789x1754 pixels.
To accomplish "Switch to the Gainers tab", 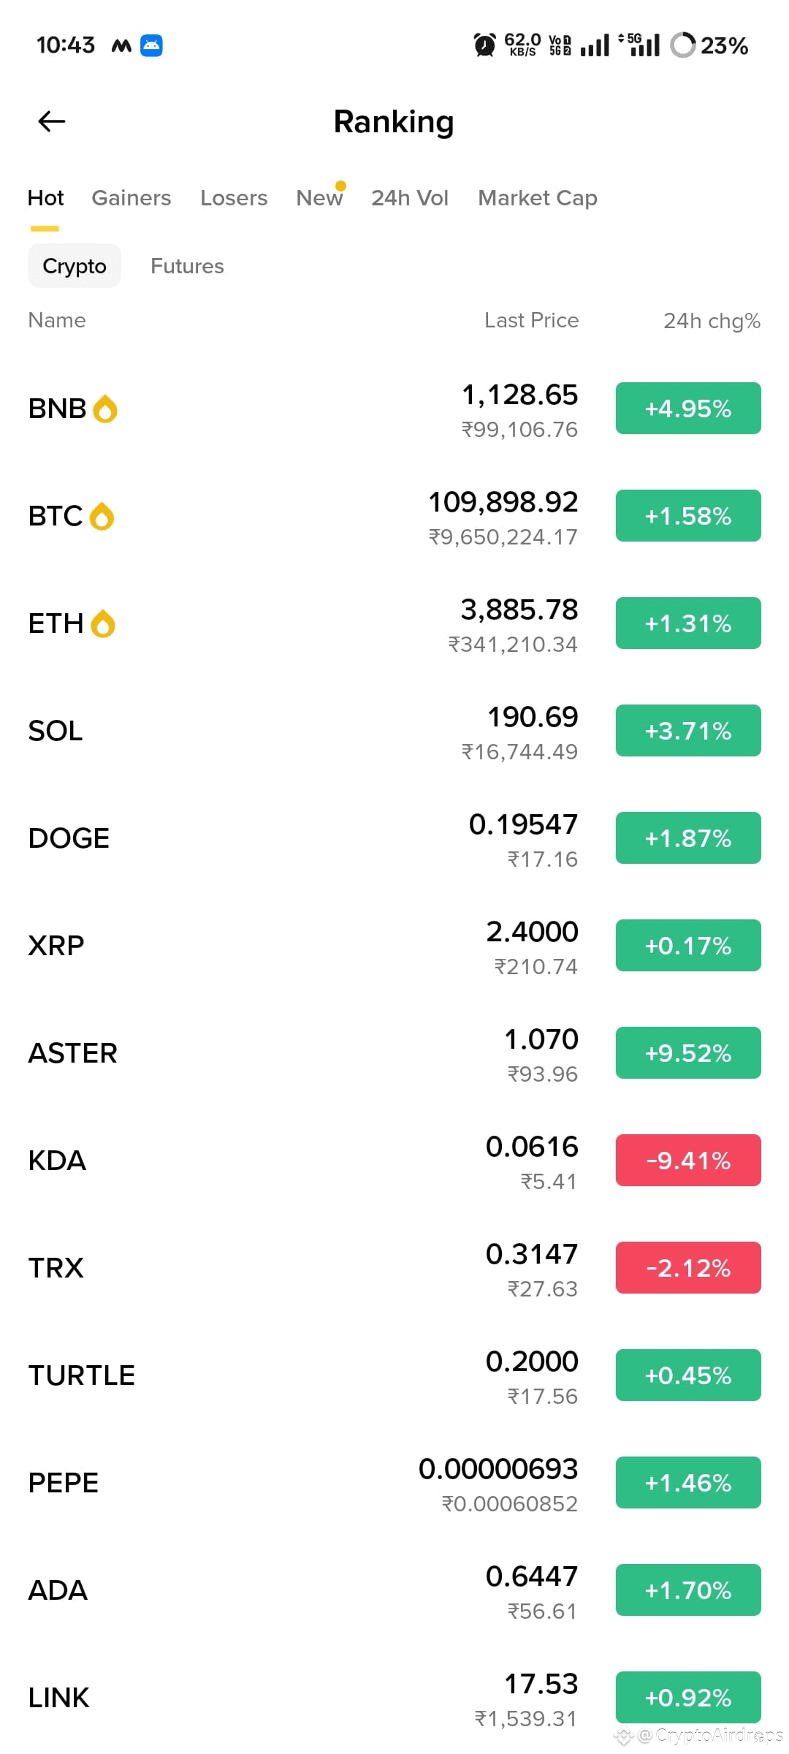I will 131,198.
